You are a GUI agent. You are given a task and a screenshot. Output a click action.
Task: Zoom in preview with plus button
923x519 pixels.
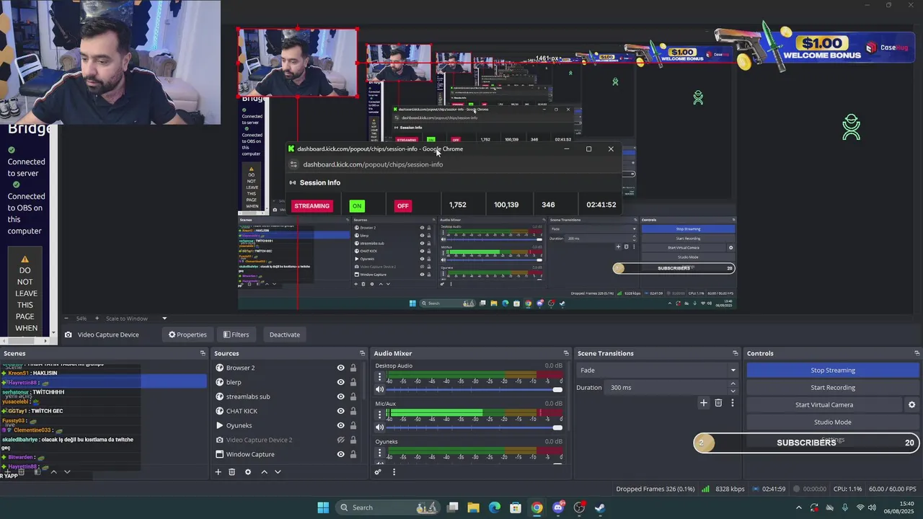[x=97, y=319]
